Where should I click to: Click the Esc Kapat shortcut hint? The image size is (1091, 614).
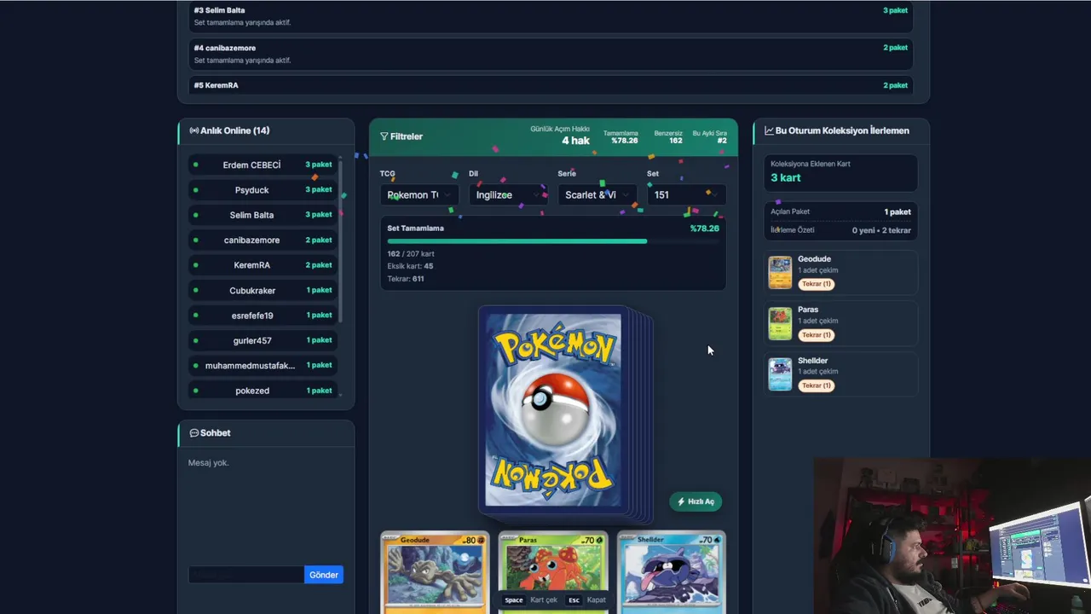(x=586, y=600)
